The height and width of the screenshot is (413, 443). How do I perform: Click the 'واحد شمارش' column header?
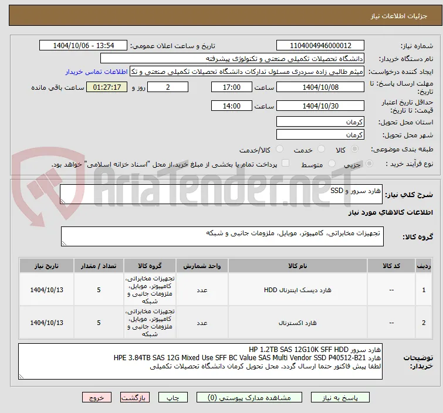coord(202,266)
